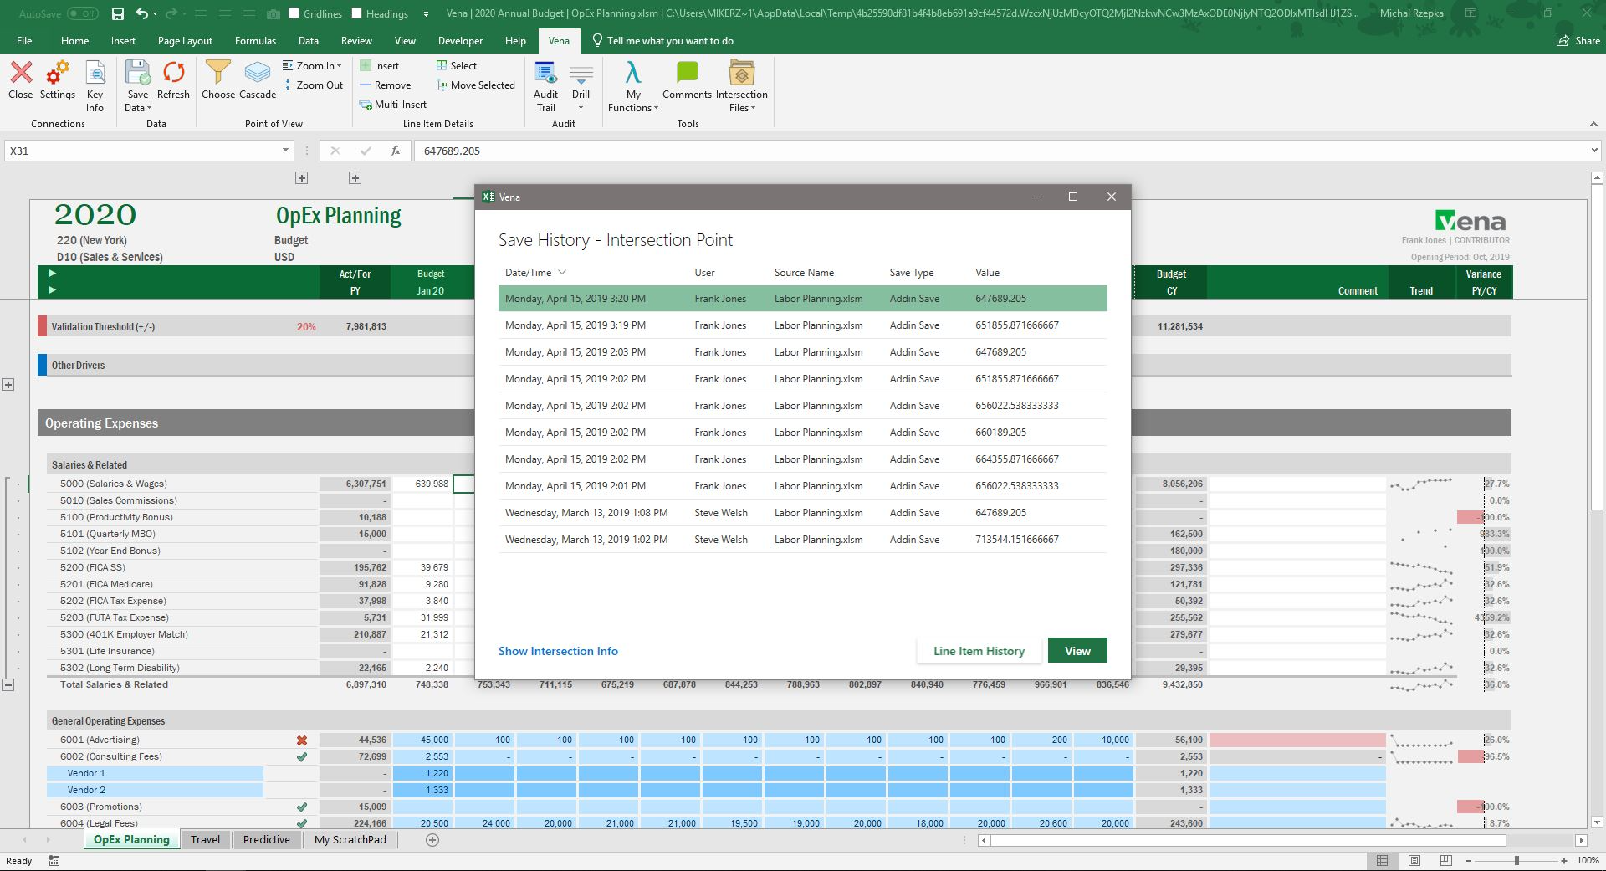Select the April 15, 2019 3:19 PM history row
Viewport: 1606px width, 871px height.
click(x=803, y=325)
